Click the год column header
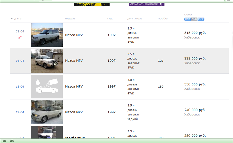The width and height of the screenshot is (233, 143). (x=110, y=19)
